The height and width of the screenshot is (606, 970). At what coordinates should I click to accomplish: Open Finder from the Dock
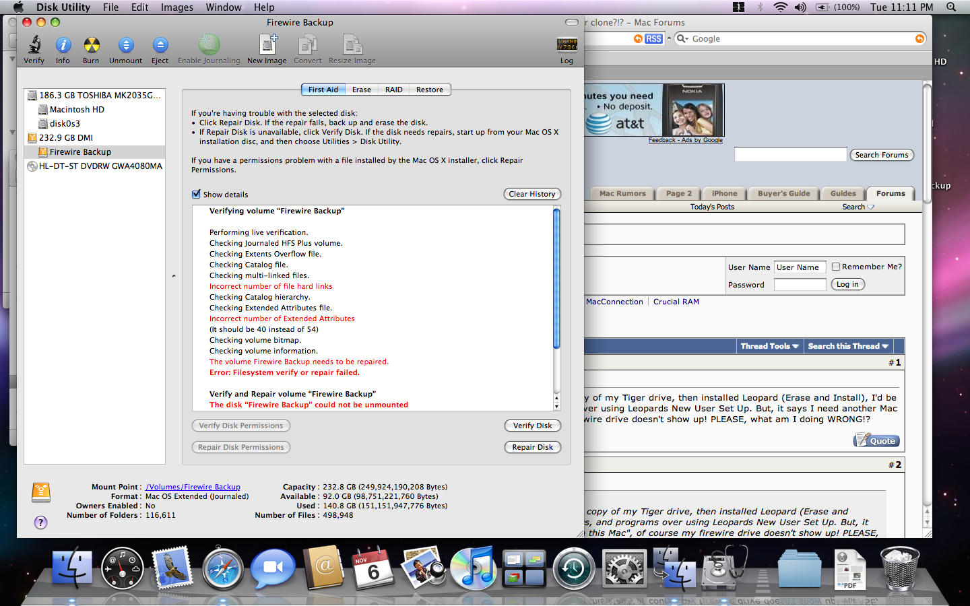[72, 568]
